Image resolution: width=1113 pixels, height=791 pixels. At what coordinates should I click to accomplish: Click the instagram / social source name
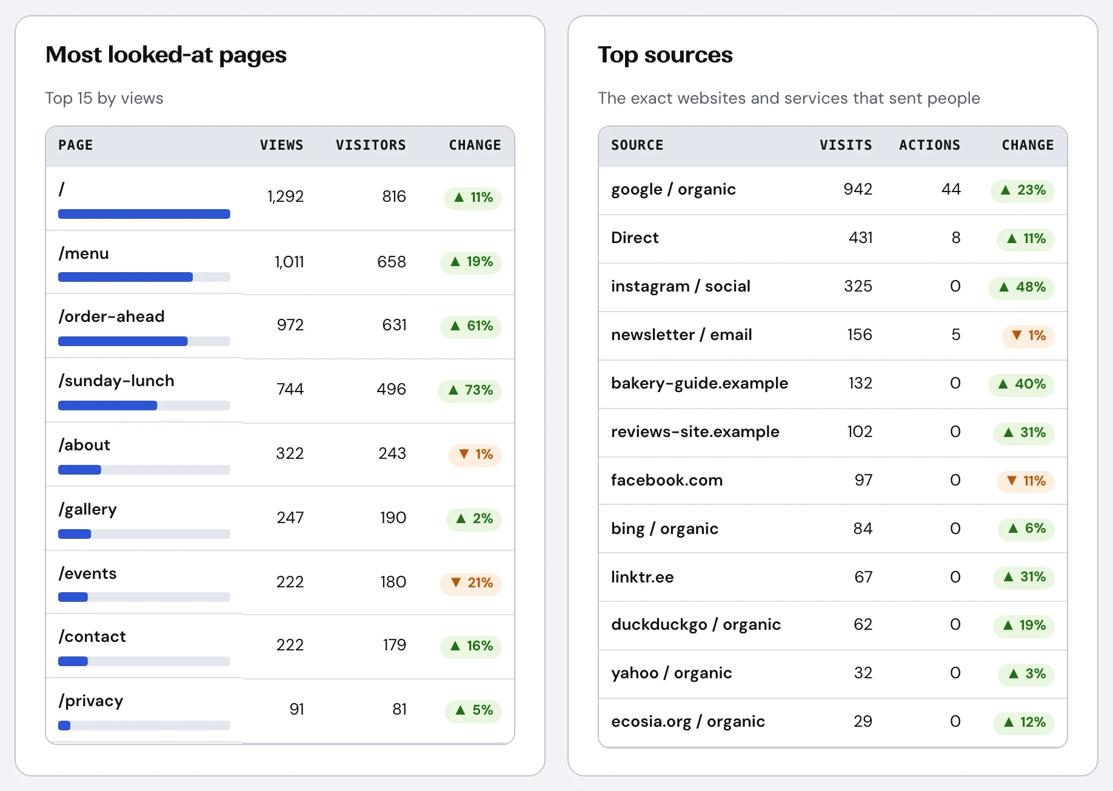[x=681, y=286]
